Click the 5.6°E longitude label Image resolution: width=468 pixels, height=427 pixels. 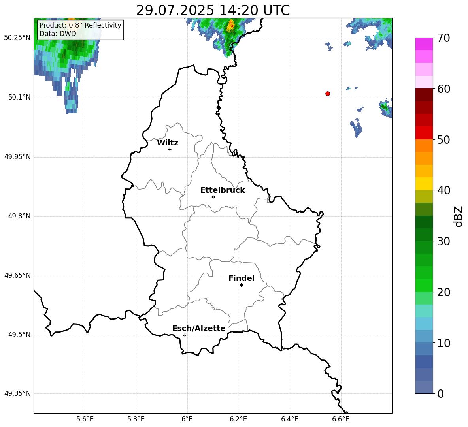pyautogui.click(x=85, y=419)
